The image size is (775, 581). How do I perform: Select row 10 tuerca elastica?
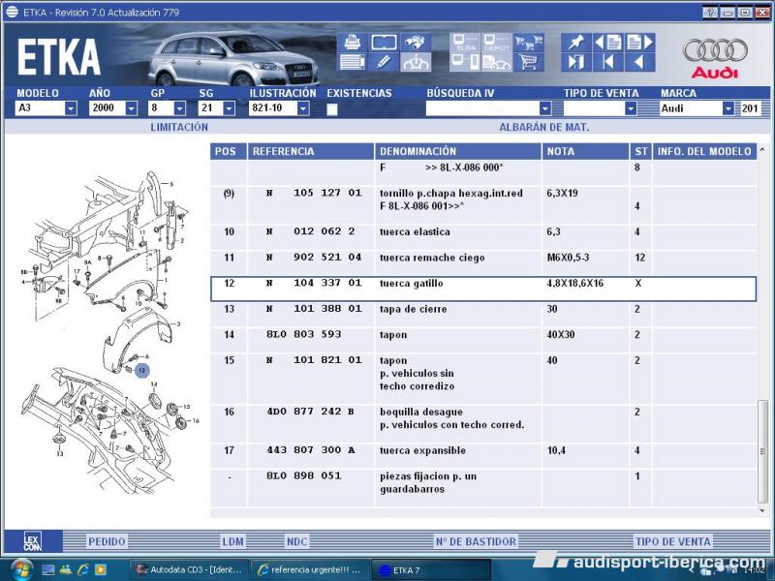tap(483, 237)
